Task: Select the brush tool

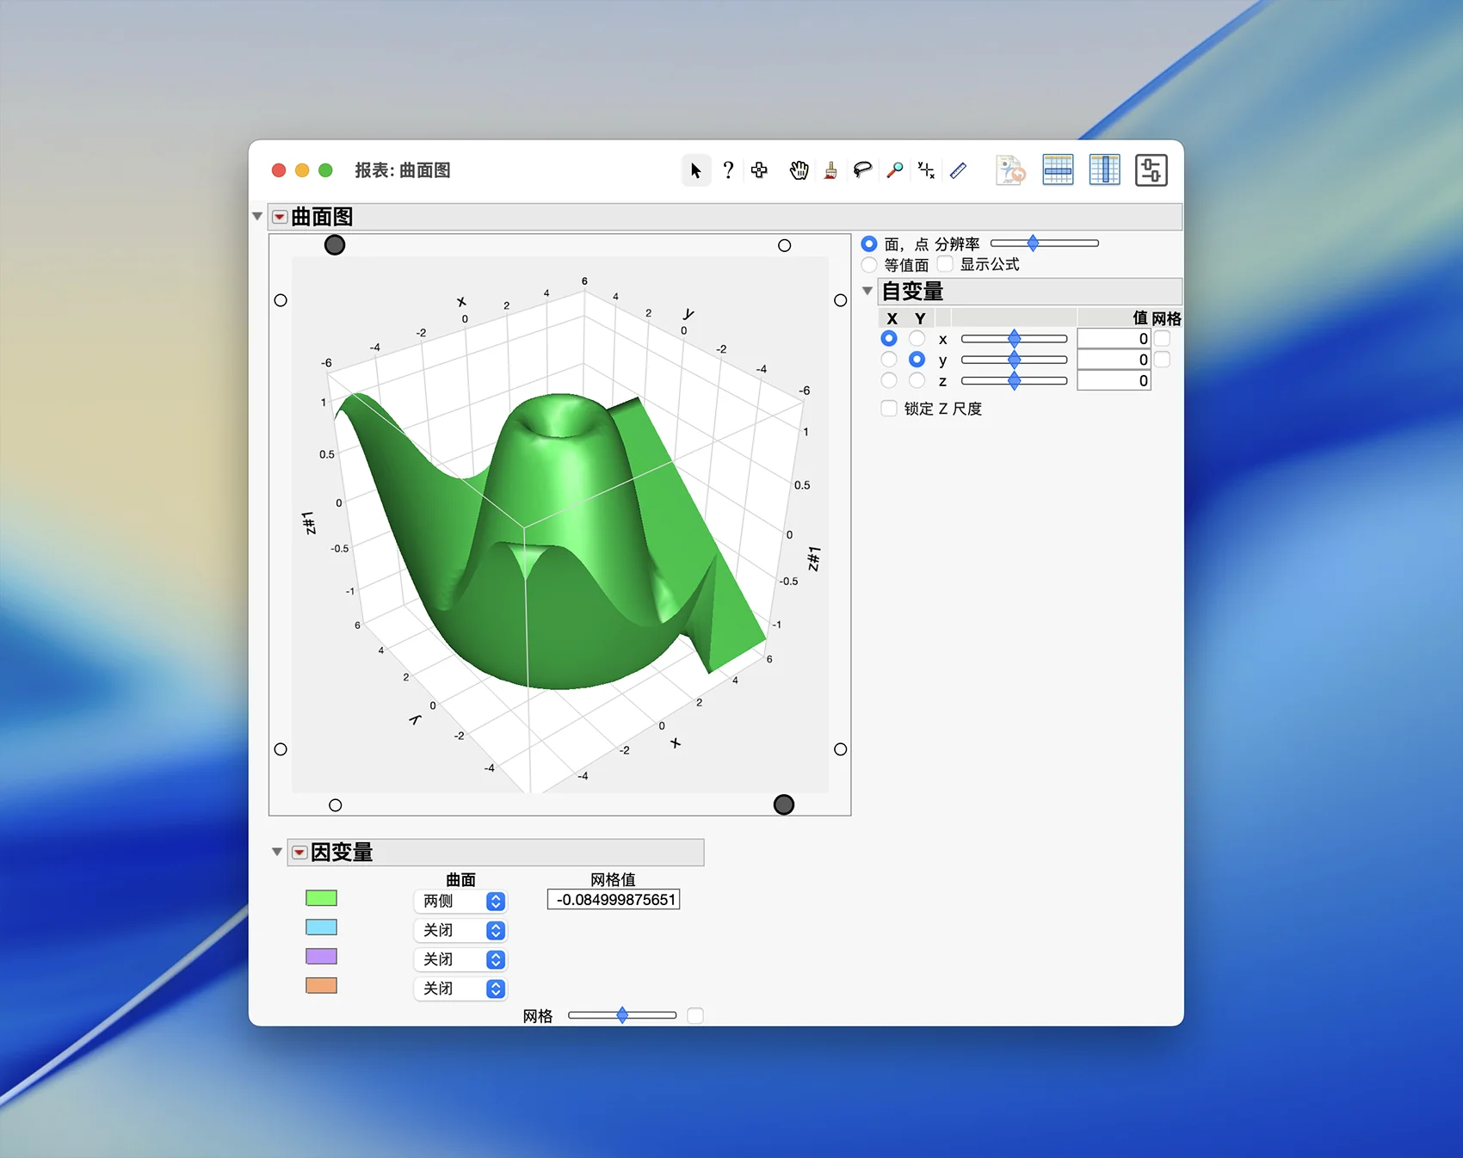Action: pos(830,170)
